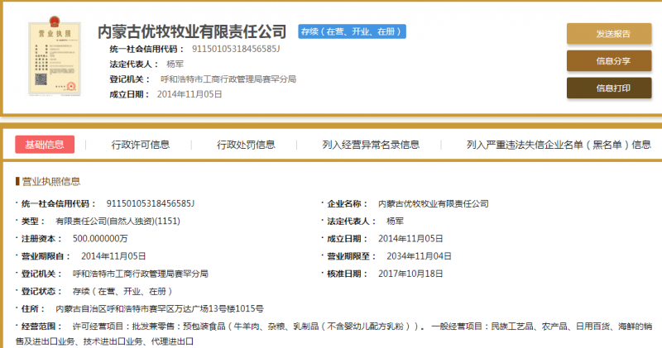Click header legal representative name 杨军

point(175,64)
